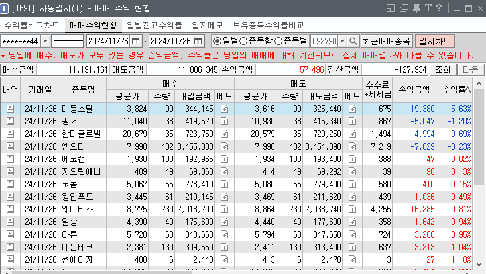Switch to 일별잔고수익률 tab
This screenshot has width=486, height=274.
(x=154, y=25)
